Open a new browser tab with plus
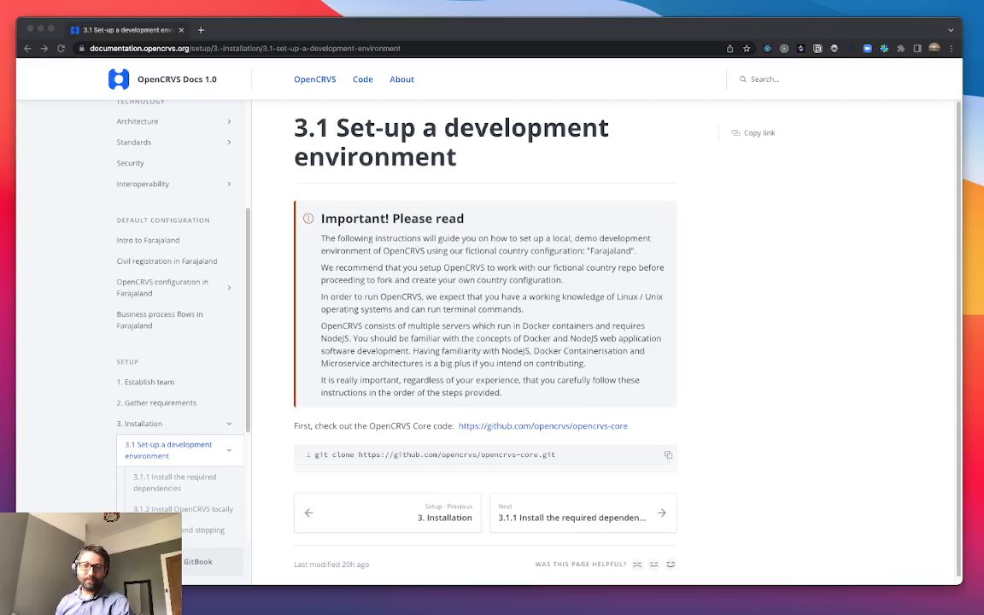Screen dimensions: 984x615 pyautogui.click(x=201, y=30)
